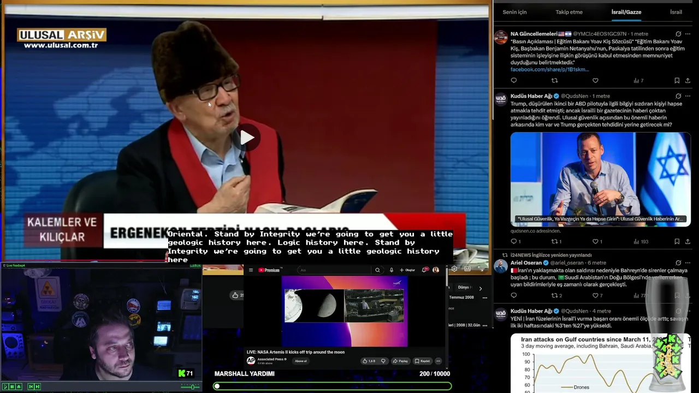Click the Marshall Yardımı progress bar
The width and height of the screenshot is (699, 393).
pos(333,386)
